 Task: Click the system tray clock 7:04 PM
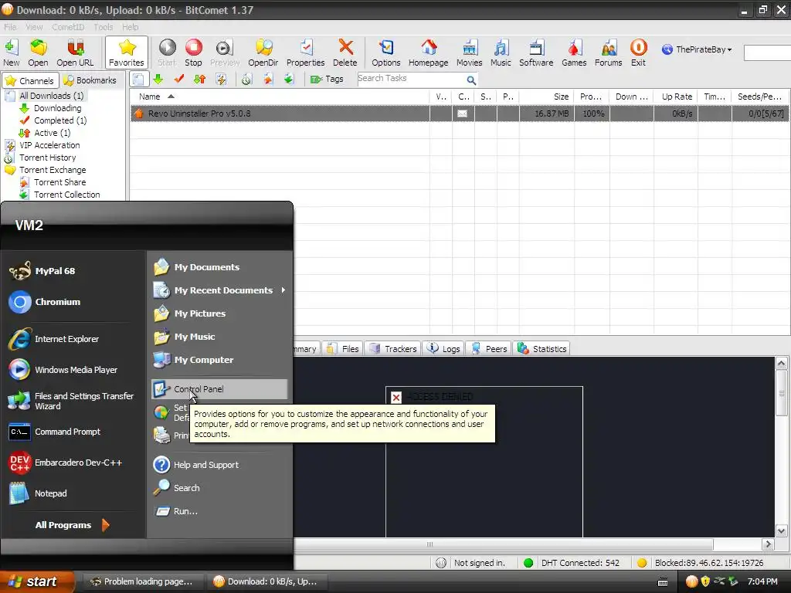pos(762,582)
